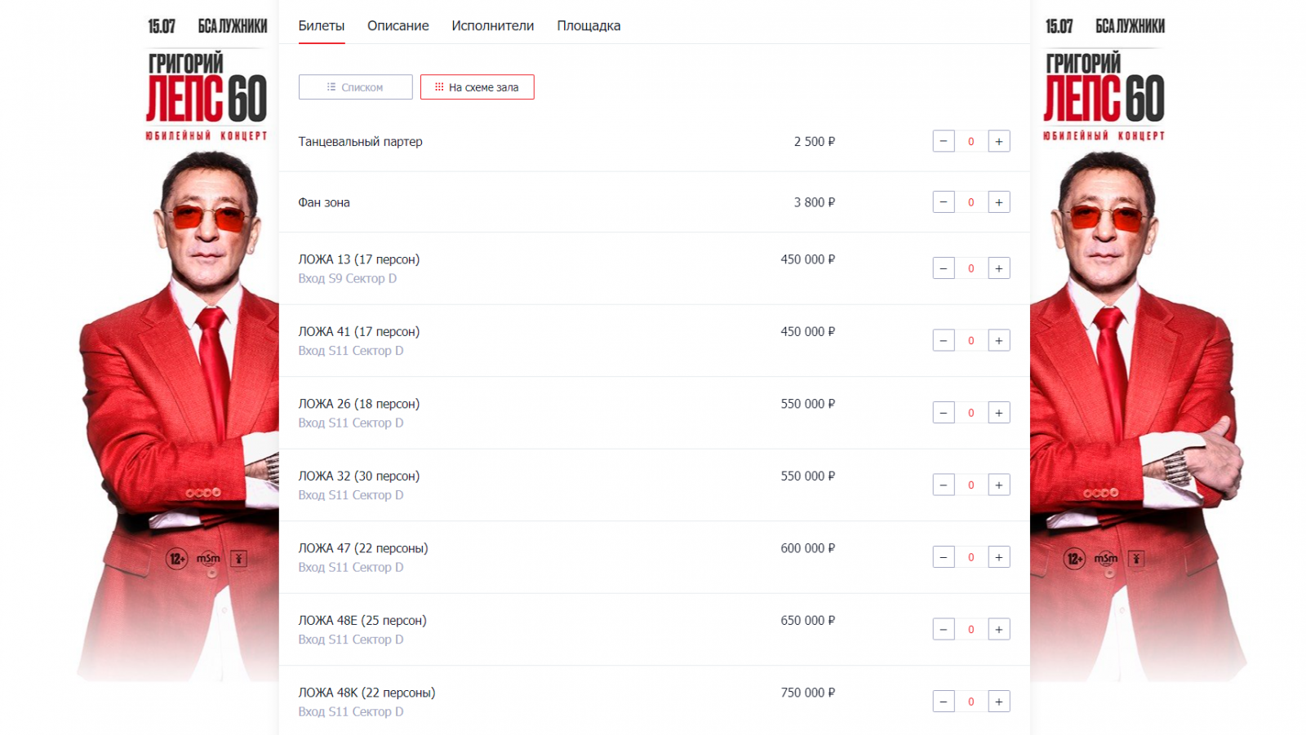The width and height of the screenshot is (1306, 735).
Task: Click minus for ЛОЖА 47
Action: point(944,557)
